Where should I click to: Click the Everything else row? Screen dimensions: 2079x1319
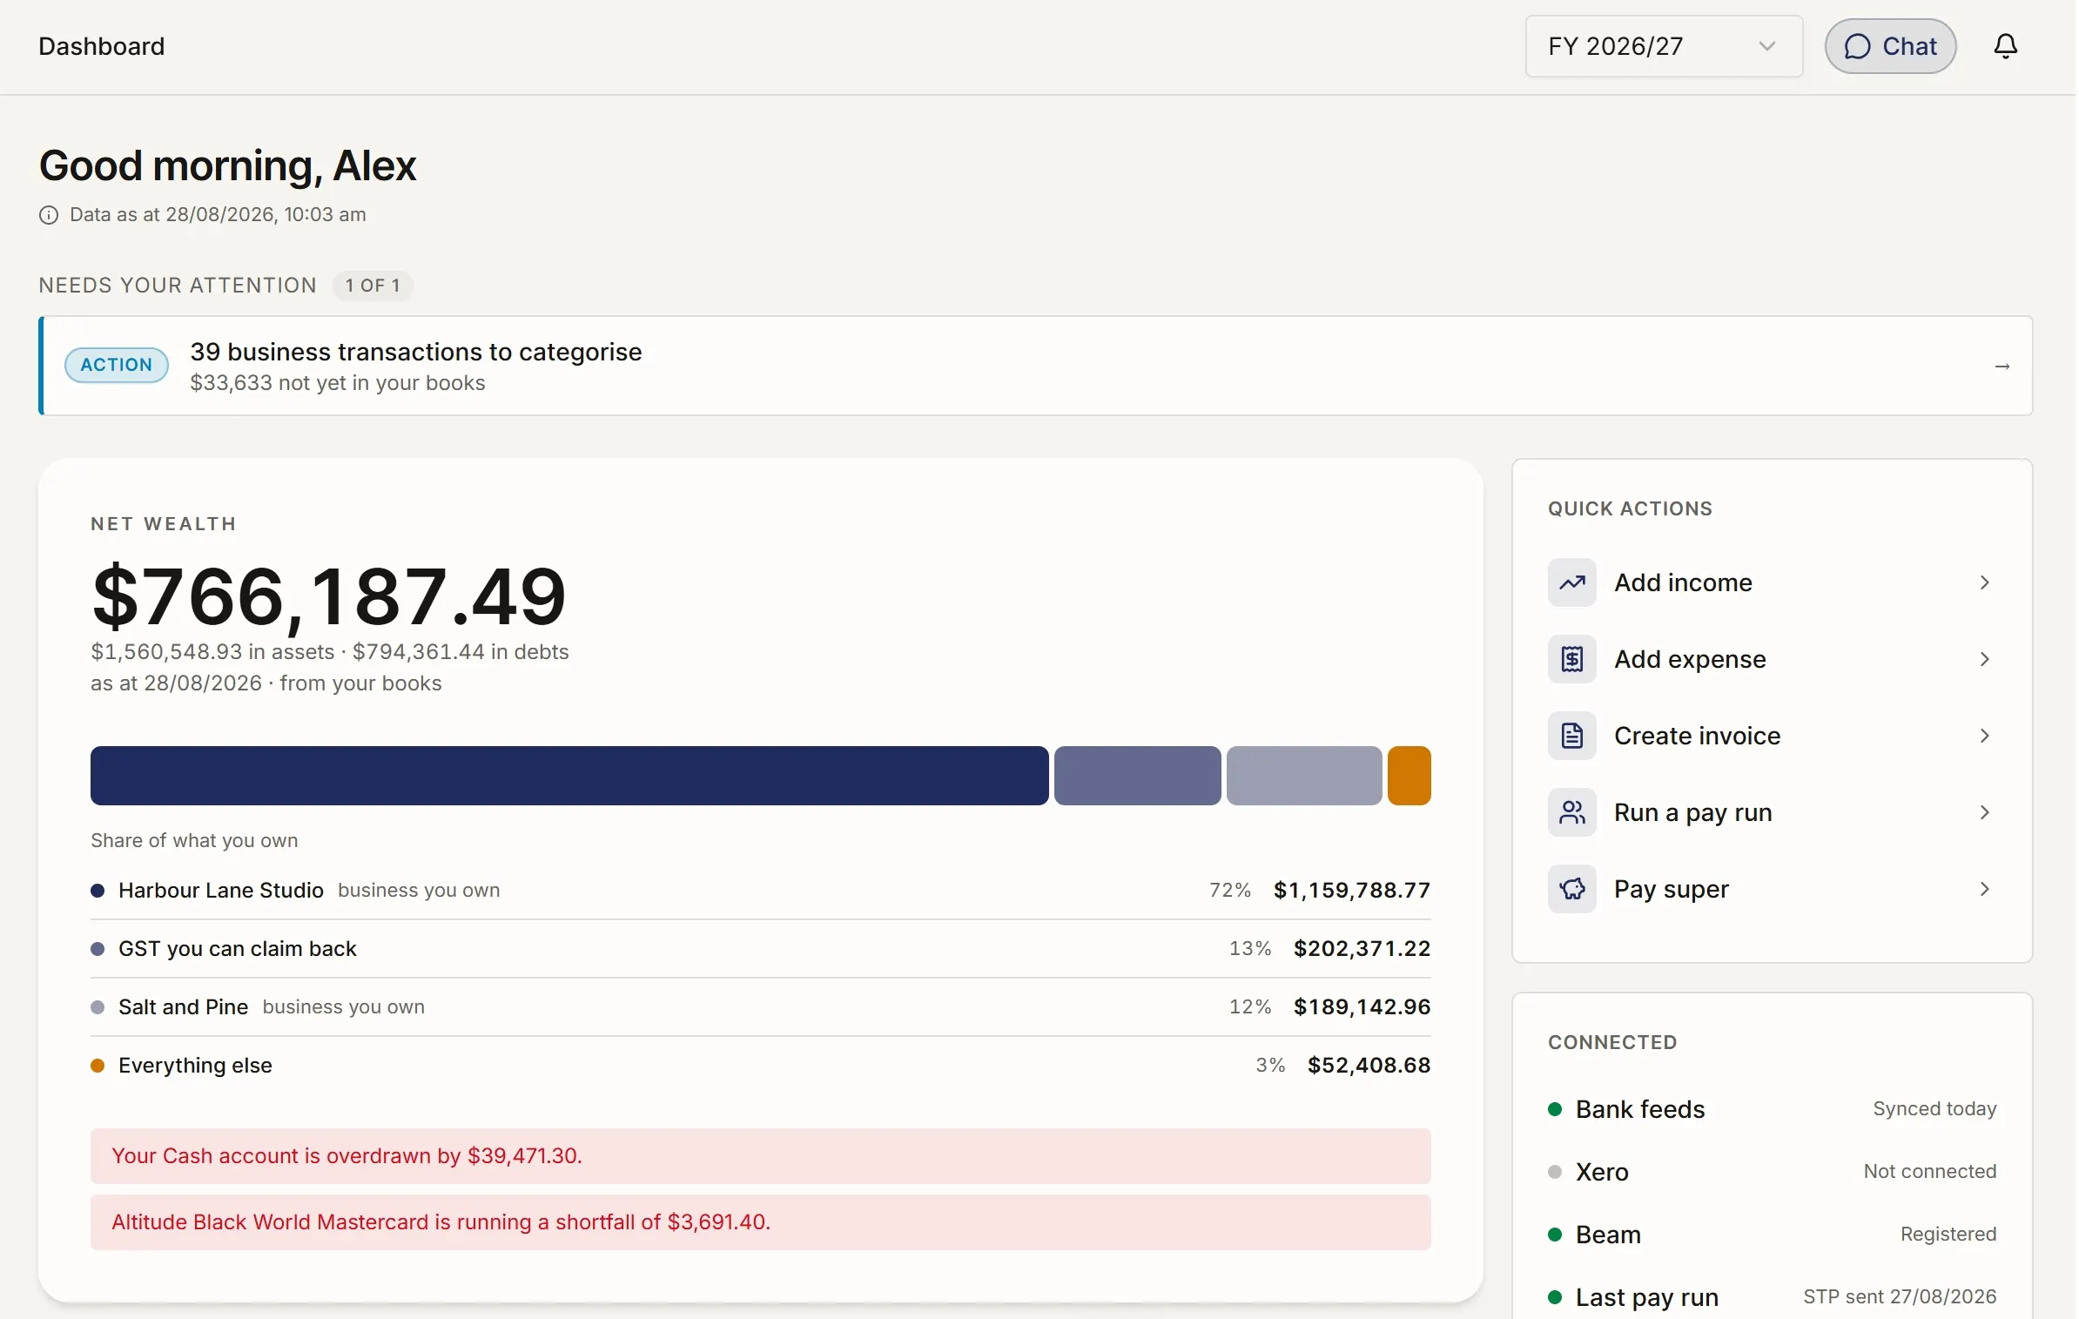pyautogui.click(x=760, y=1066)
